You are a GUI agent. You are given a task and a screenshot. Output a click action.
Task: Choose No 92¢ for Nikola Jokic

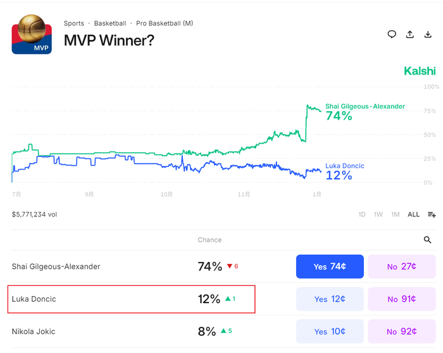(x=402, y=331)
